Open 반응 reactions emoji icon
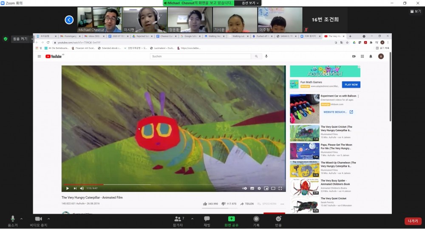This screenshot has height=229, width=425. click(x=278, y=219)
